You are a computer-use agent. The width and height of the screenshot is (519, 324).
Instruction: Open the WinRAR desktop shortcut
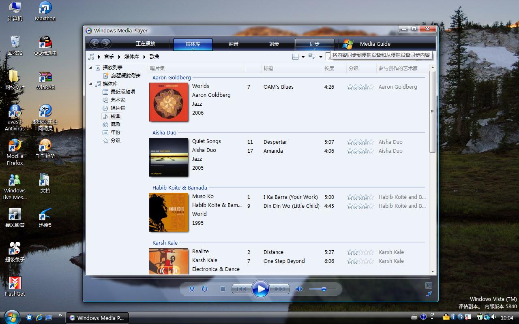(x=45, y=80)
